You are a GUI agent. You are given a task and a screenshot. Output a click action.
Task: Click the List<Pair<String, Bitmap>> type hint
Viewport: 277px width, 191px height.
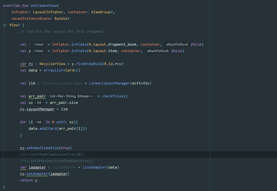pos(71,96)
